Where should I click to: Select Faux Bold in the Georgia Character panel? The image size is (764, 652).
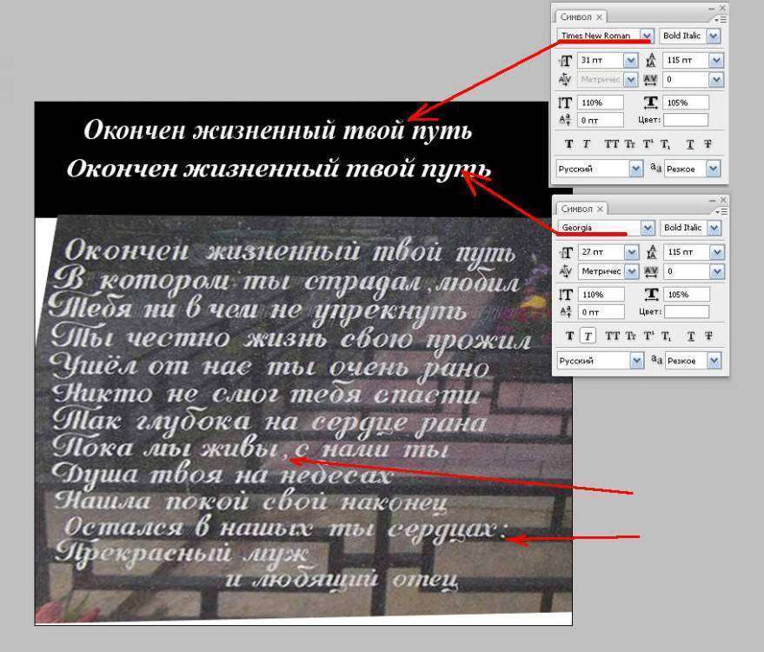pos(569,336)
